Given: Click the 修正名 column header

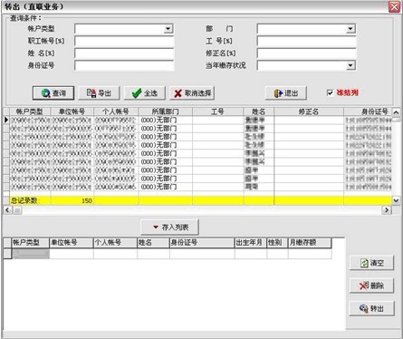Looking at the screenshot, I should pyautogui.click(x=309, y=111).
